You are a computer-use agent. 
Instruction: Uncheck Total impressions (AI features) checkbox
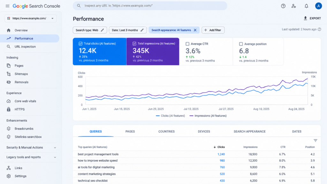coord(134,43)
